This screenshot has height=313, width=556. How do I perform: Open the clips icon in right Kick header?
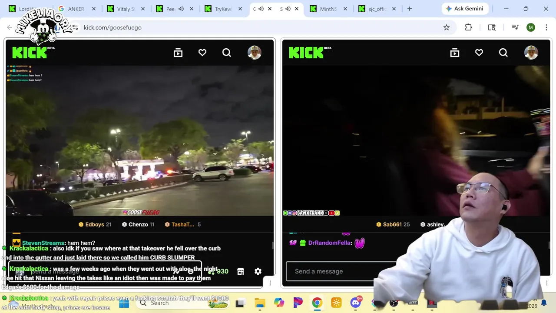tap(455, 53)
